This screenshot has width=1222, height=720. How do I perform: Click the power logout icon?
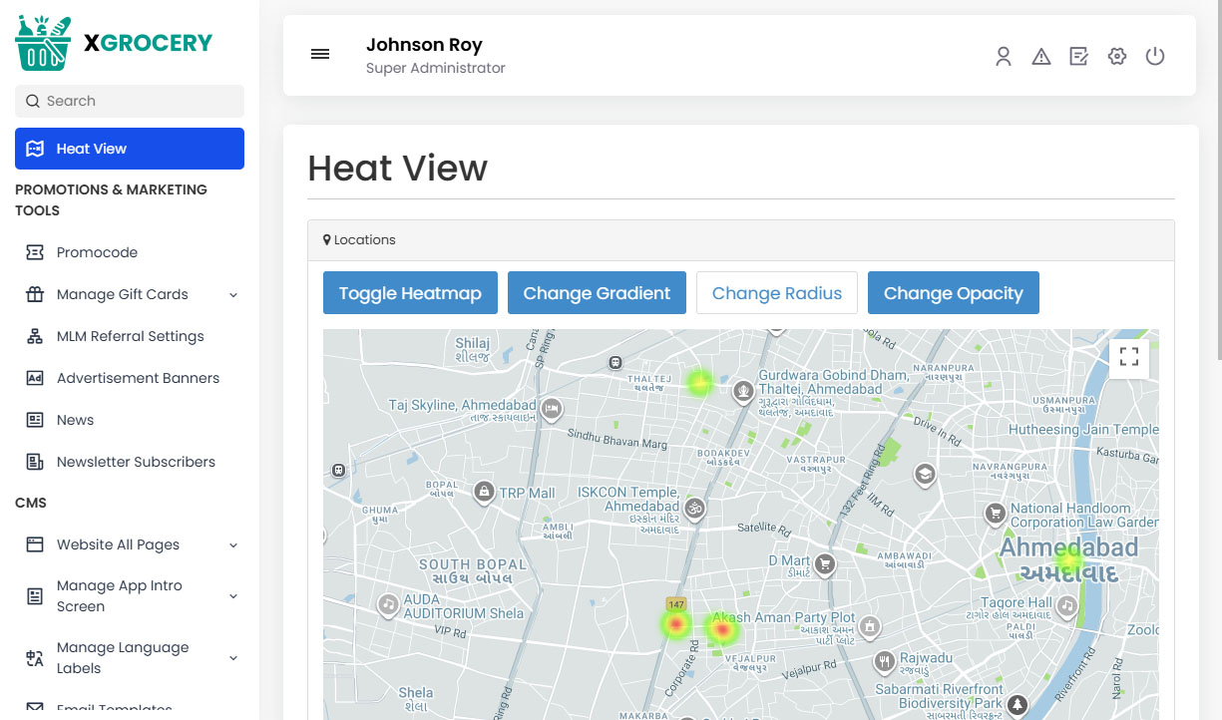[x=1155, y=57]
